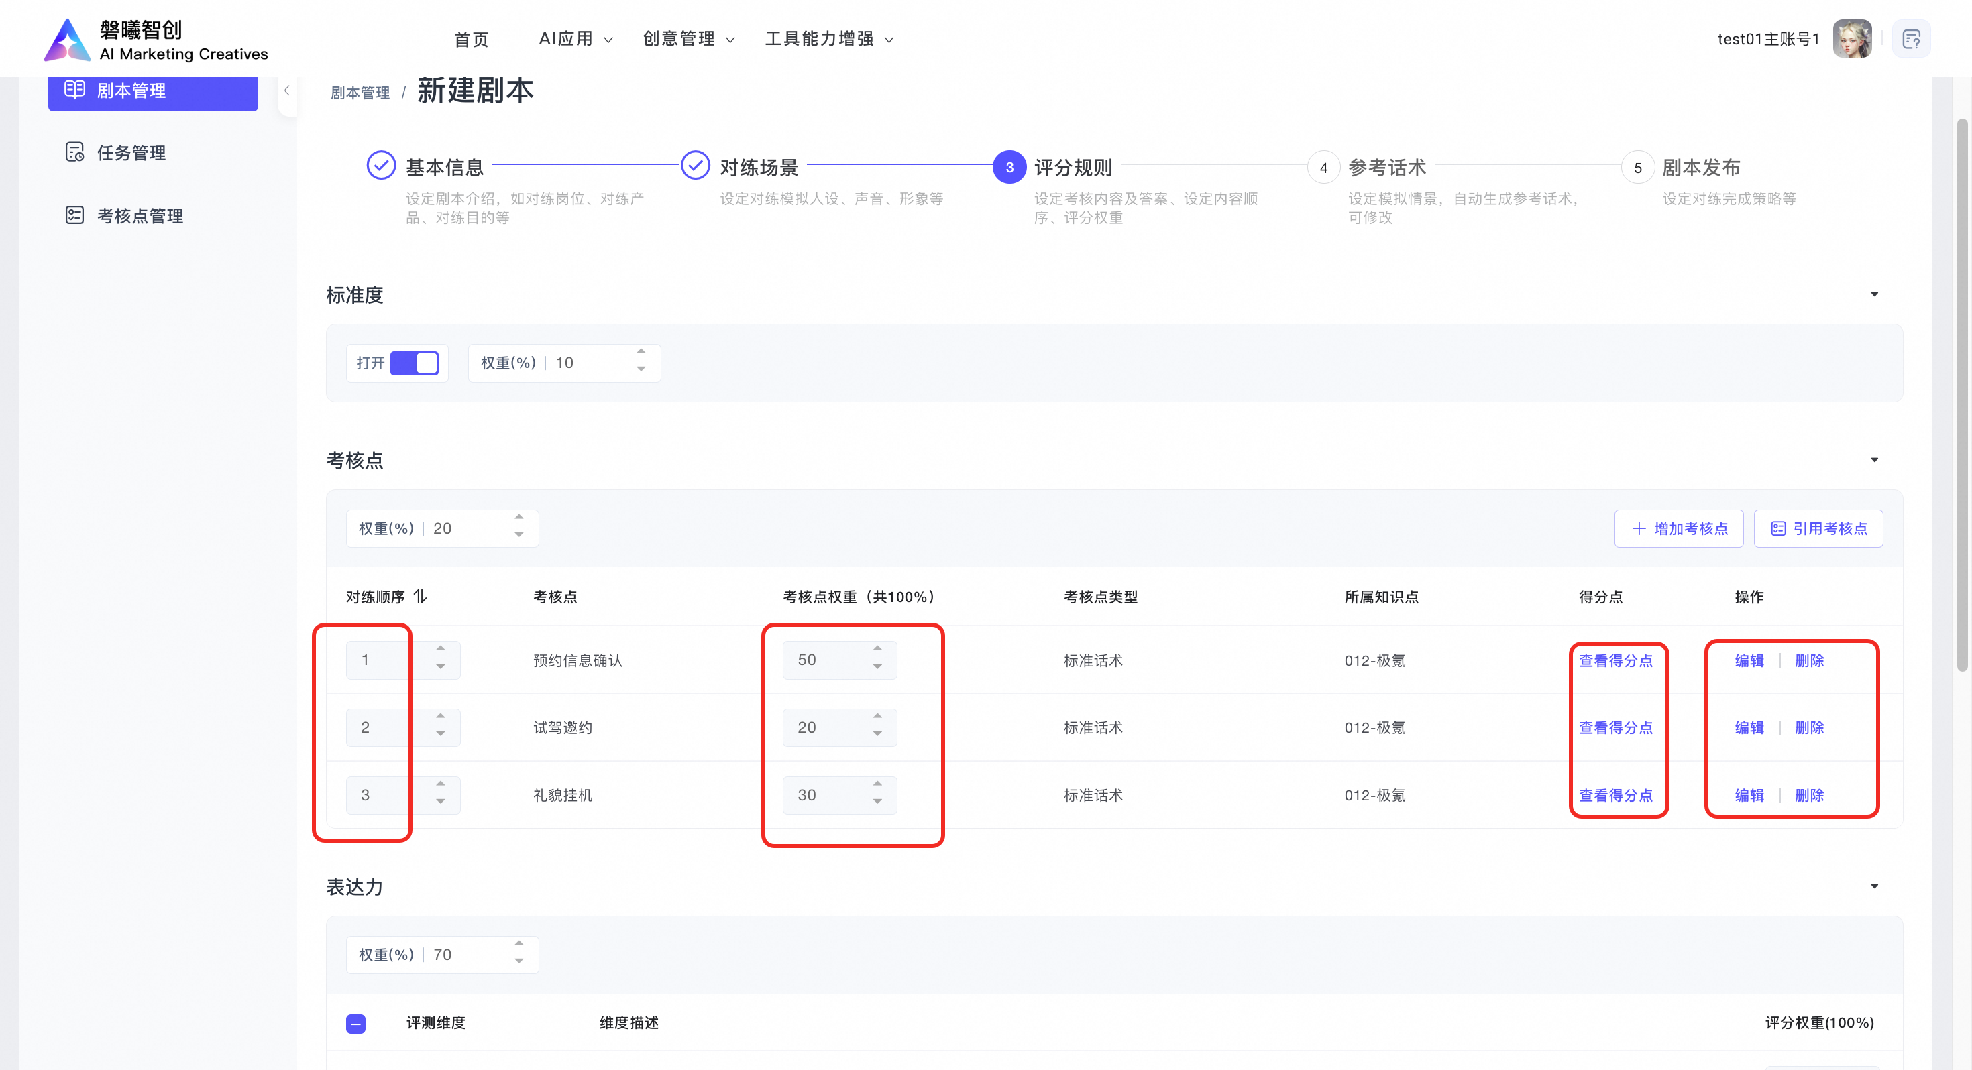1972x1070 pixels.
Task: Click the 增加考核点 button
Action: (1679, 528)
